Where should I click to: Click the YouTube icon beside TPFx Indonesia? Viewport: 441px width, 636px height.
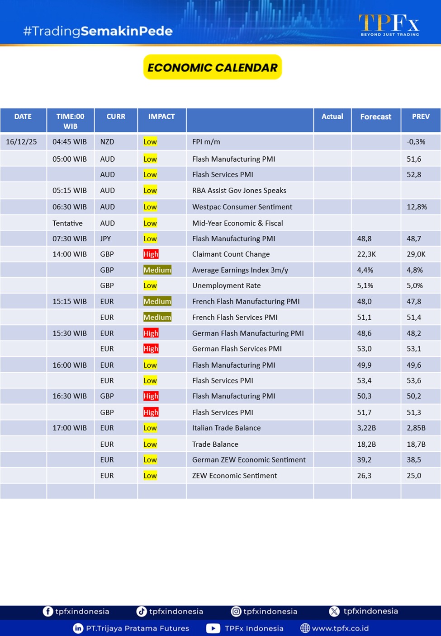[x=213, y=628]
